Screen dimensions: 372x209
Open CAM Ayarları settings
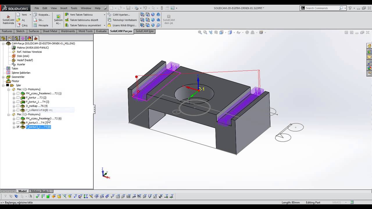click(x=119, y=15)
